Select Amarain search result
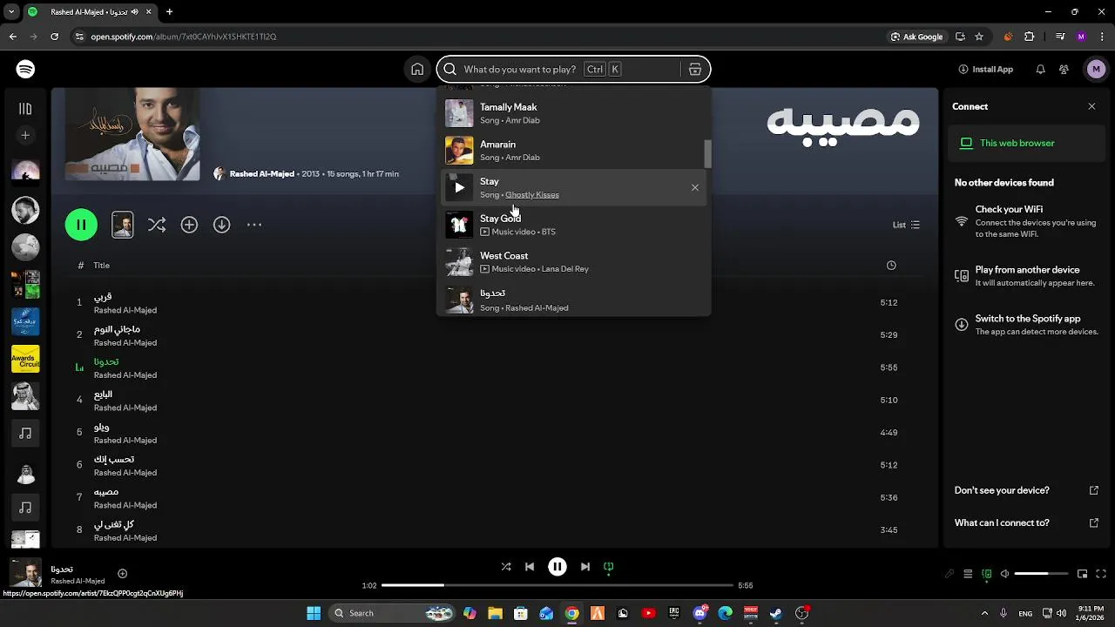The width and height of the screenshot is (1115, 627). coord(574,151)
